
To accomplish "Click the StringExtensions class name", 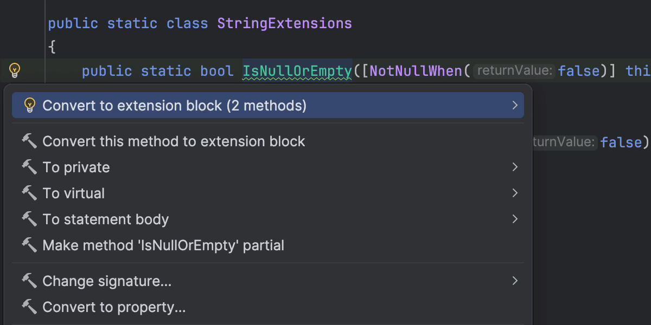I will (x=284, y=24).
